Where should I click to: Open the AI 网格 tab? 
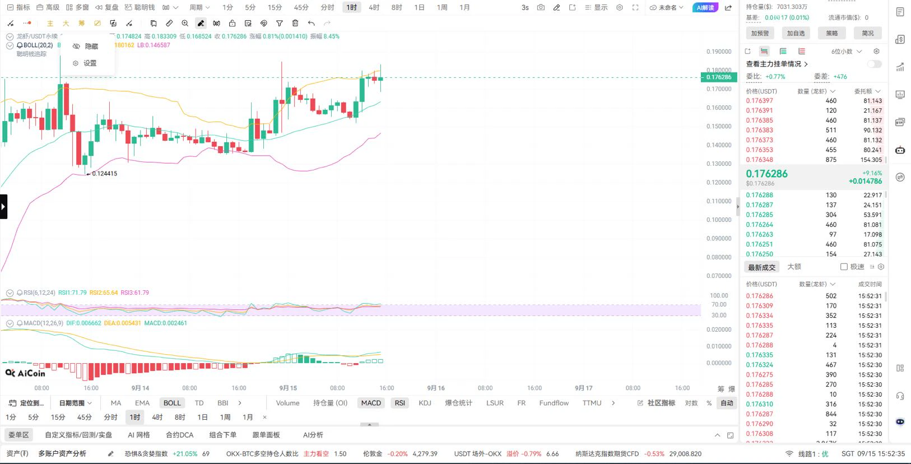pyautogui.click(x=139, y=435)
